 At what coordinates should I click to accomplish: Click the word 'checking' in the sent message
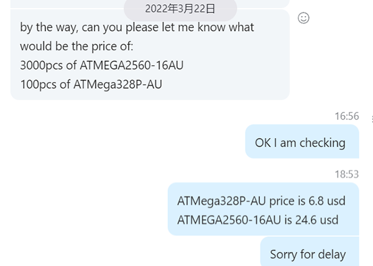322,143
